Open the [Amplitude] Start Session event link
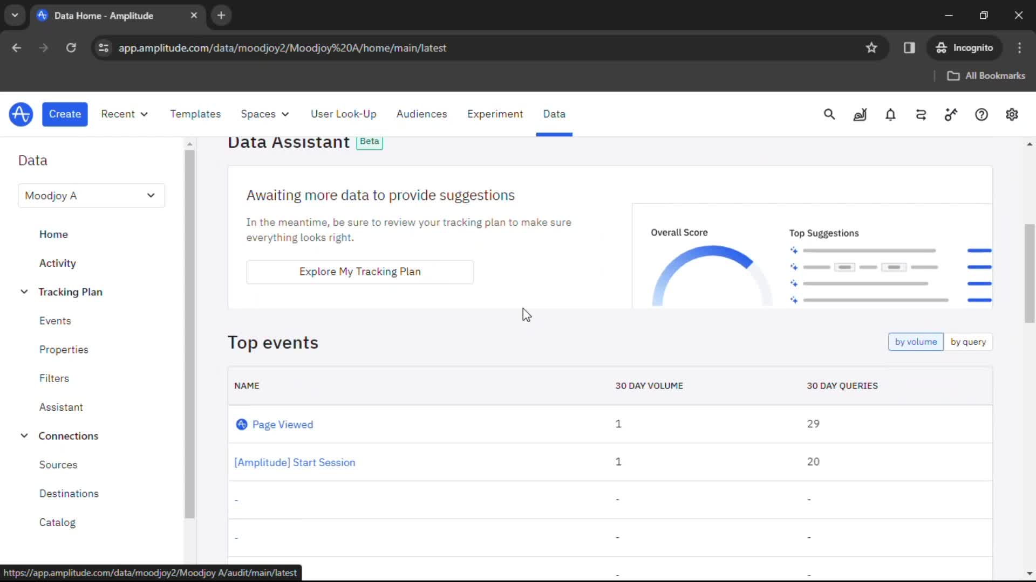 tap(295, 462)
